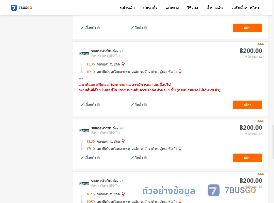
Task: Click the มินิบัส tag on the 12:36 trip card
Action: point(261,44)
